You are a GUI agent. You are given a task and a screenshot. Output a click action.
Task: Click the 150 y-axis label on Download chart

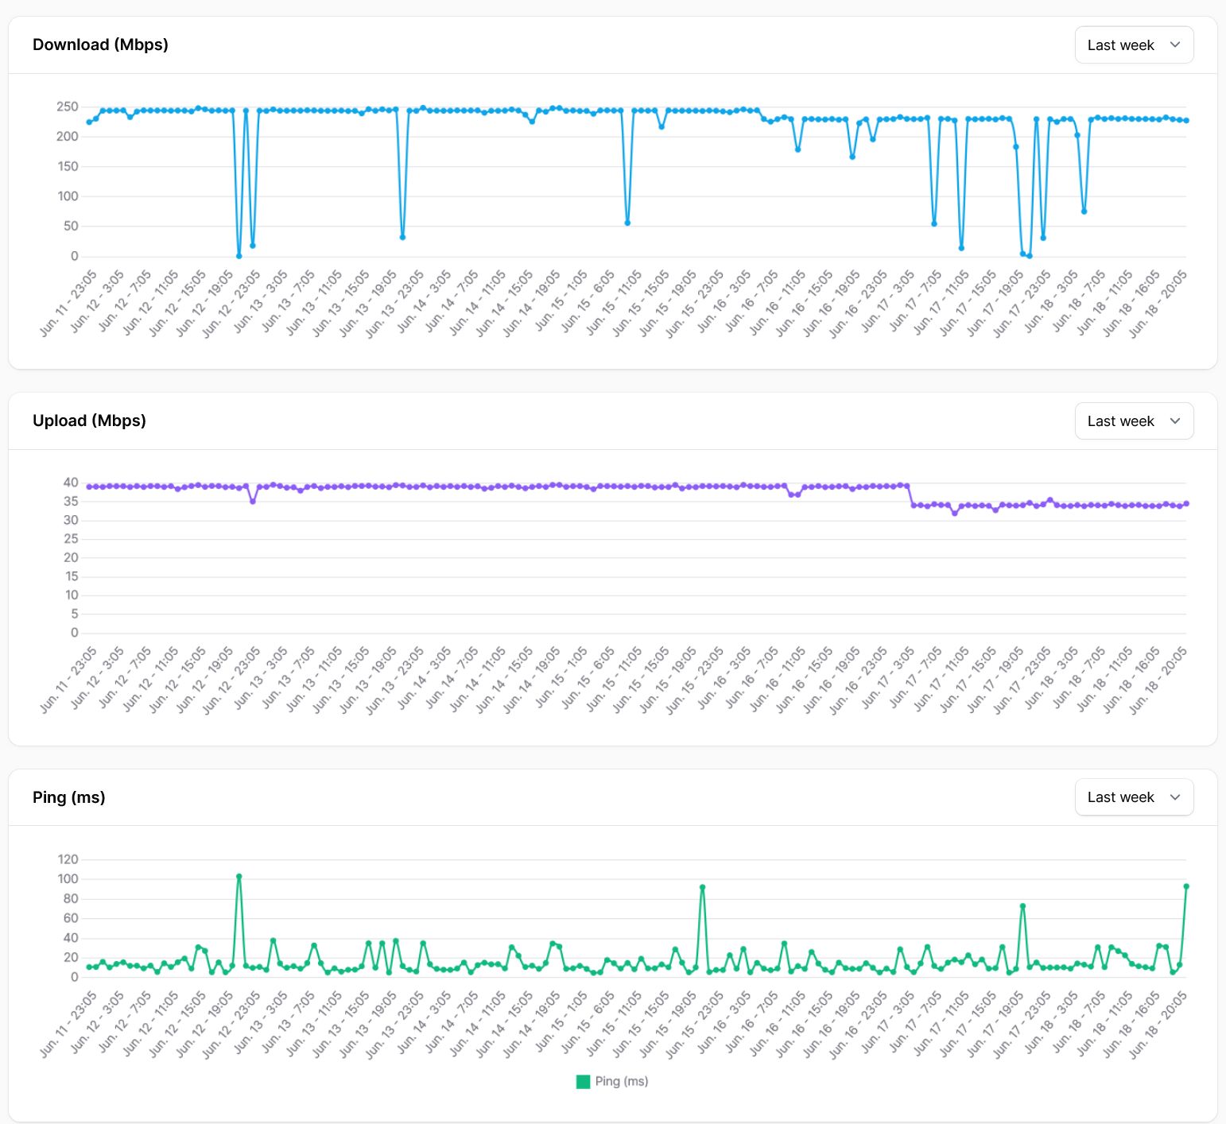pyautogui.click(x=68, y=166)
